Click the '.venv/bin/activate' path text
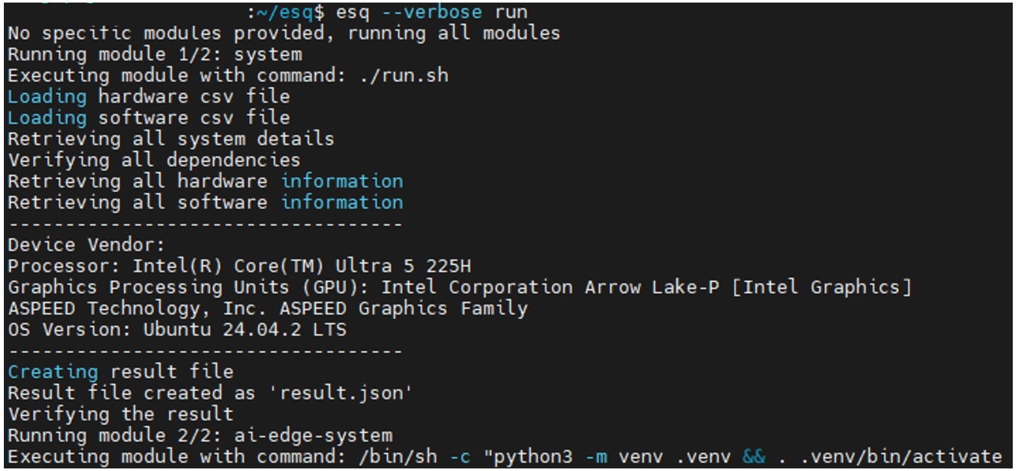This screenshot has height=471, width=1016. click(x=901, y=457)
